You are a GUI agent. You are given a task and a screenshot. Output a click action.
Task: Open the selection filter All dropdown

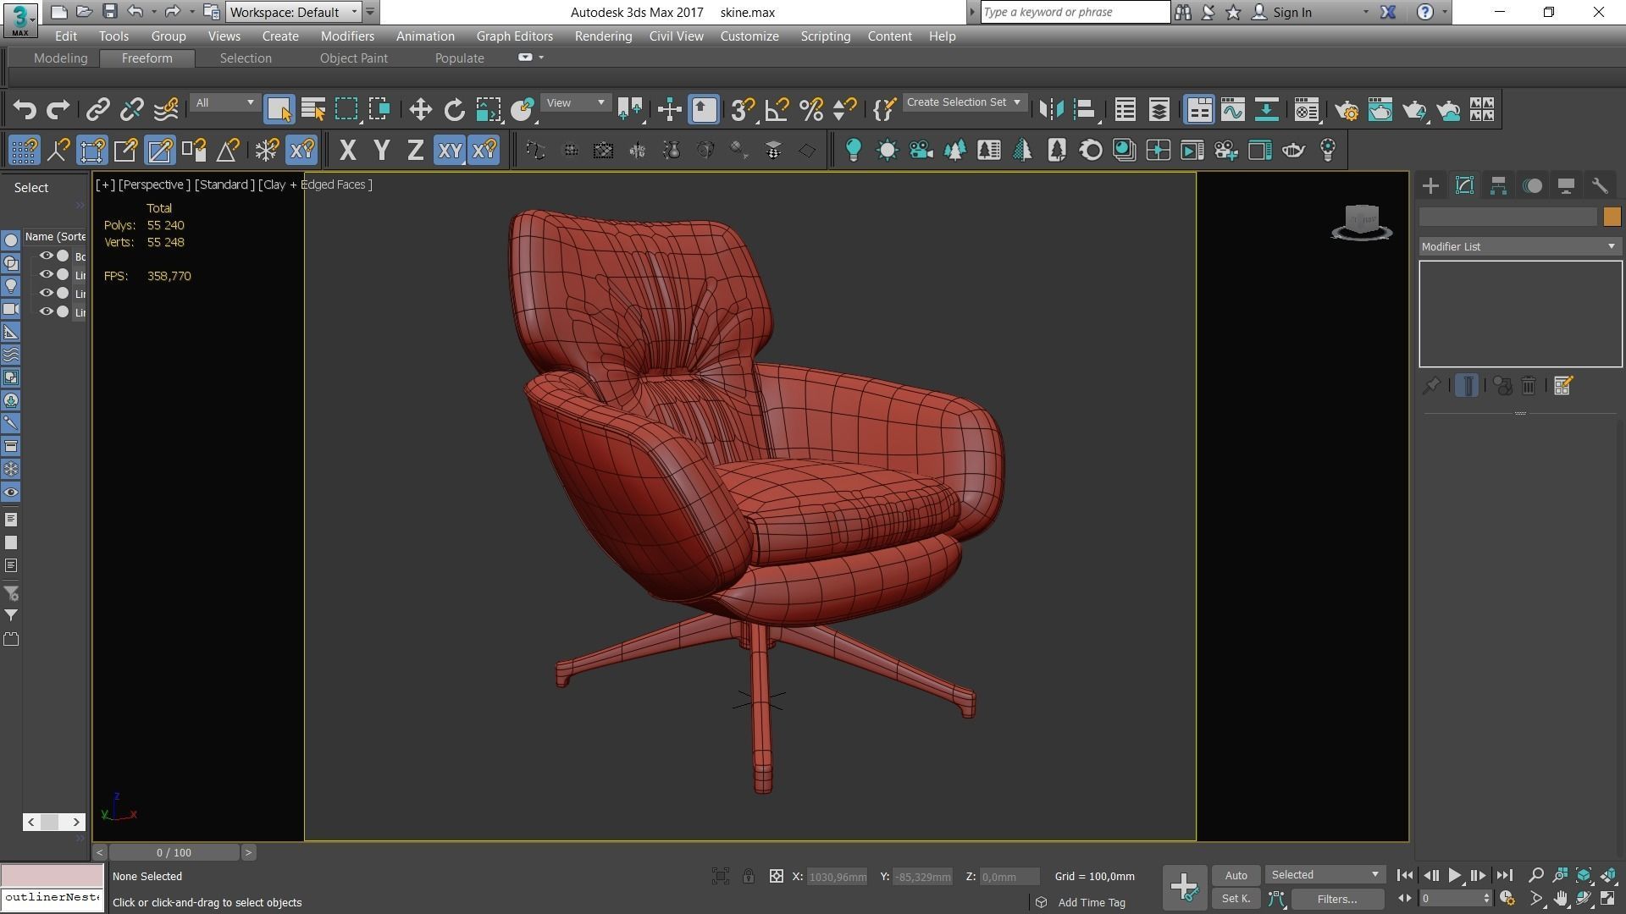[x=225, y=102]
